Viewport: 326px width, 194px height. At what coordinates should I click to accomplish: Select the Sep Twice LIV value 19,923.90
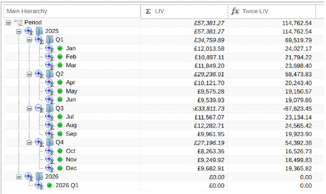coord(298,134)
